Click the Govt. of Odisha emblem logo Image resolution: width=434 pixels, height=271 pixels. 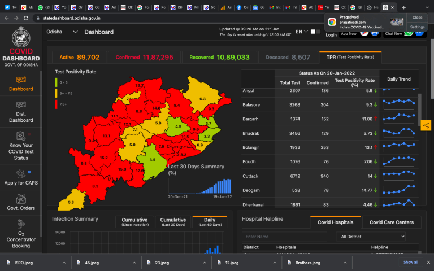pyautogui.click(x=20, y=38)
